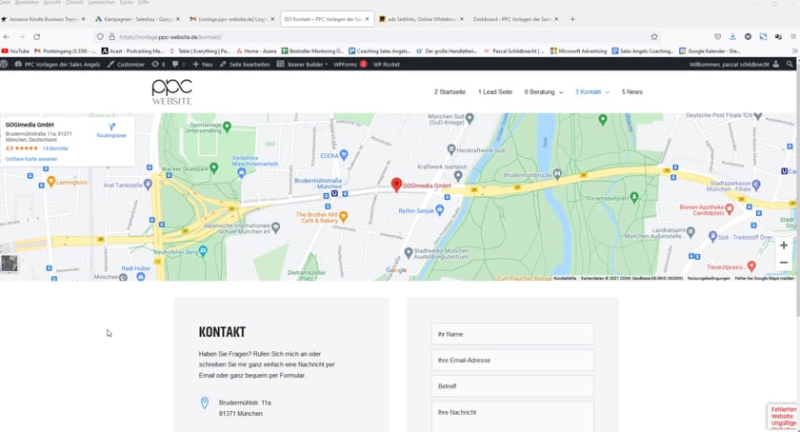Click the Bienen-Apotheke Candidplatz marker
Viewport: 800px width, 432px height.
pos(730,208)
